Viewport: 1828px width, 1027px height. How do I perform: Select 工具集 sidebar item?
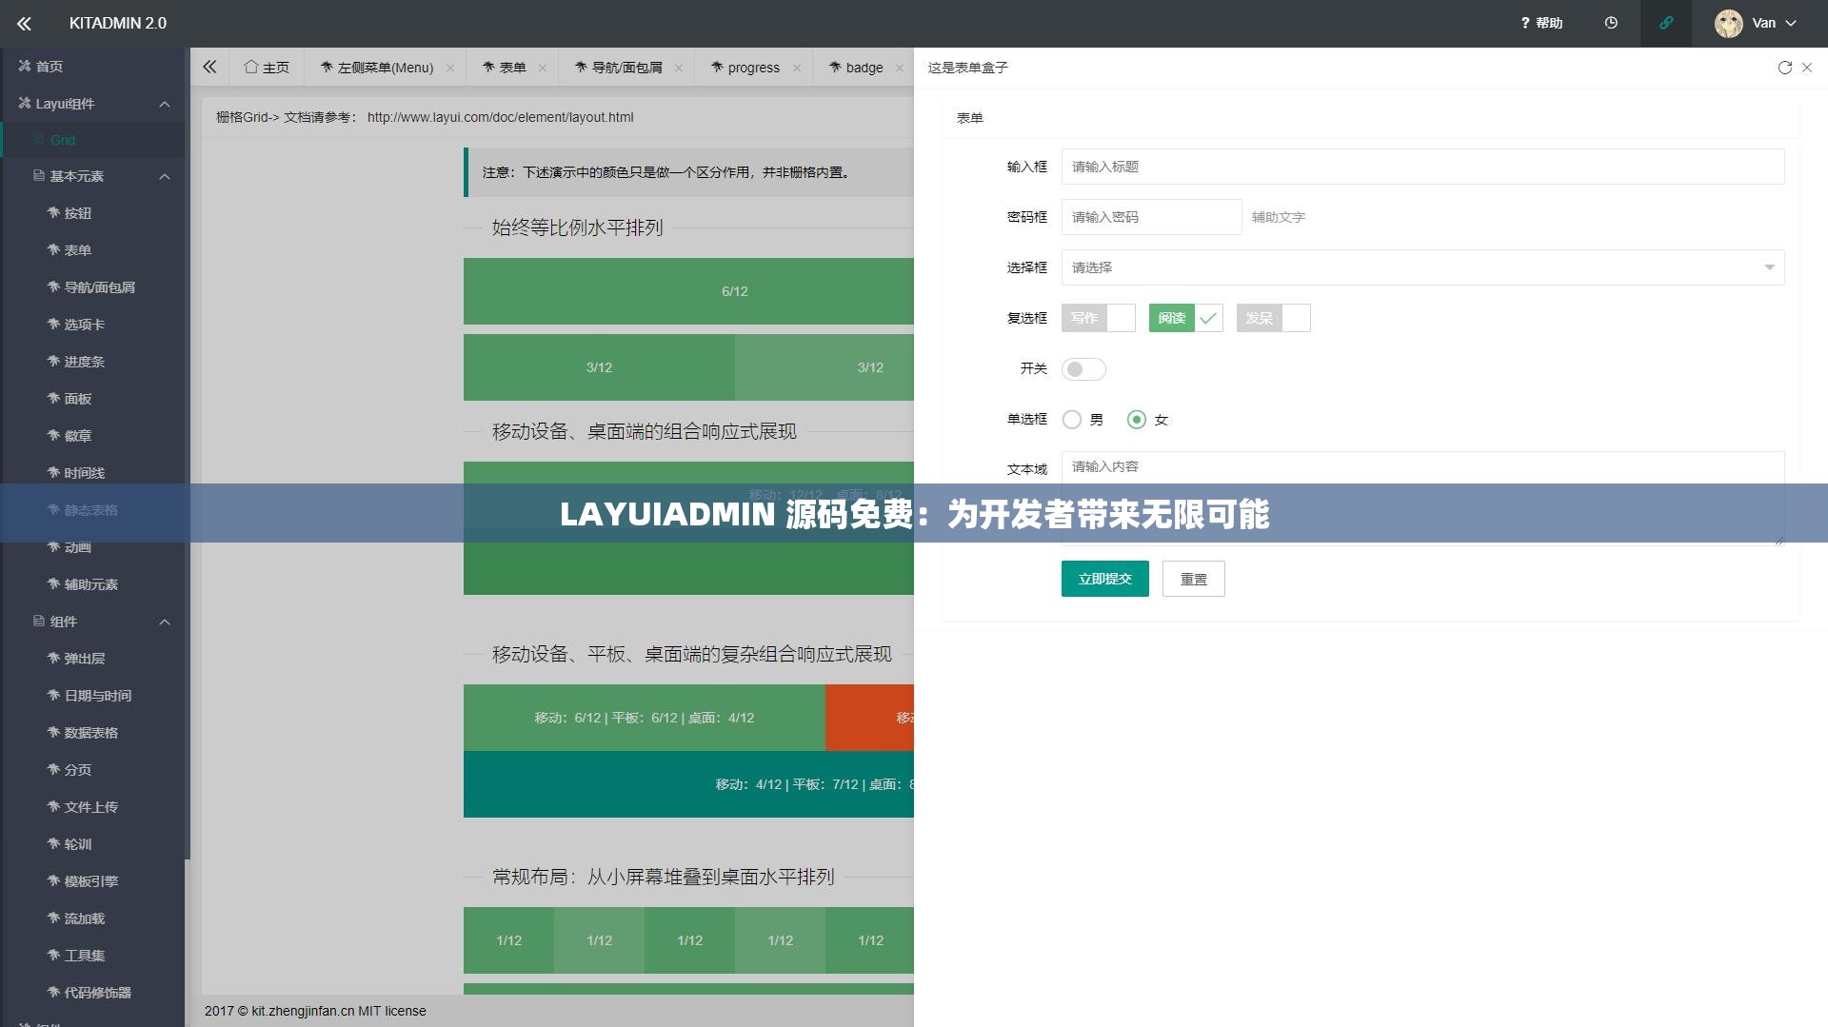coord(92,956)
